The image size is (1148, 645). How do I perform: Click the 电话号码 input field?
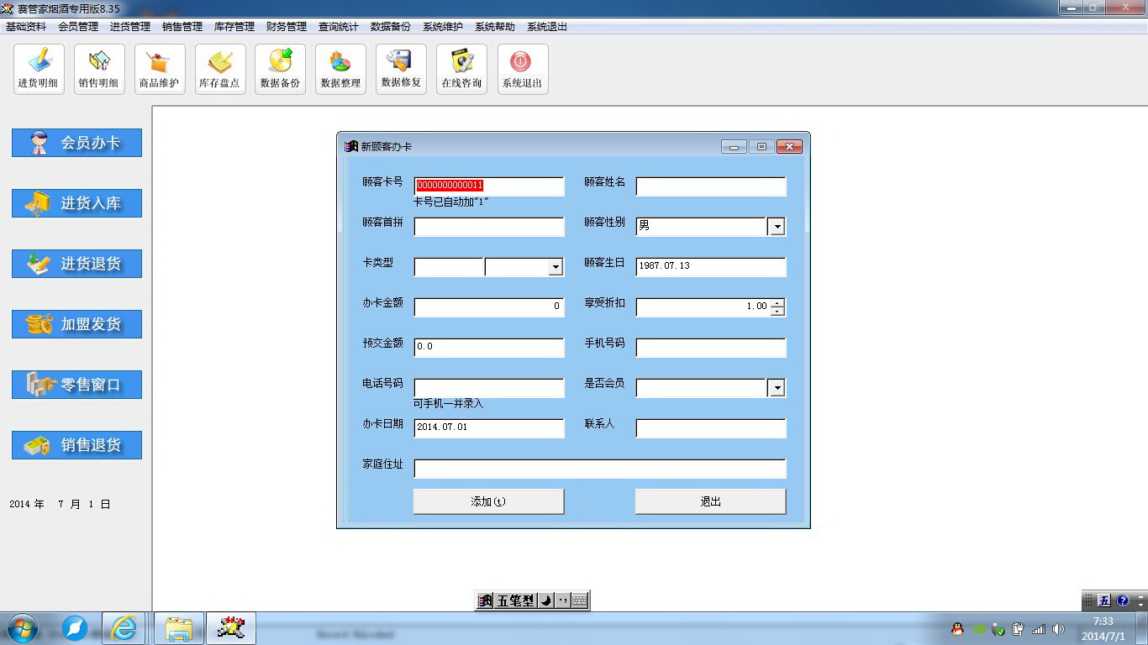click(x=489, y=388)
